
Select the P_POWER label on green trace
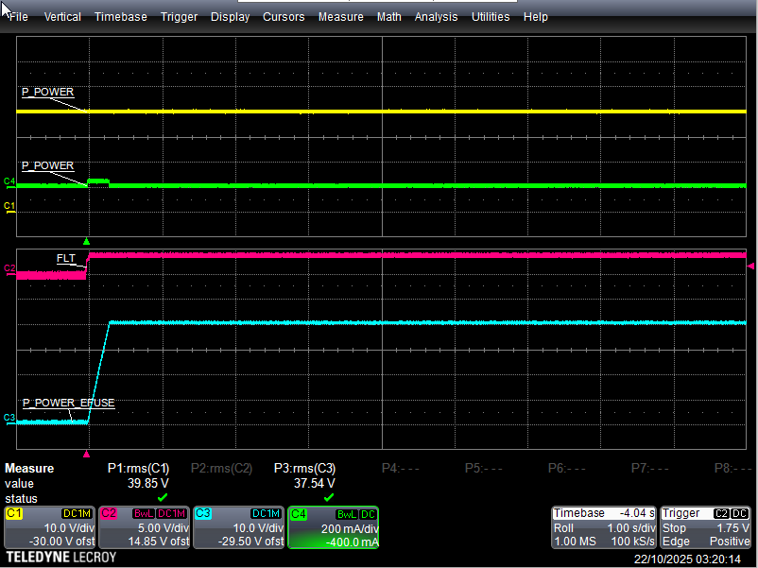click(x=47, y=165)
